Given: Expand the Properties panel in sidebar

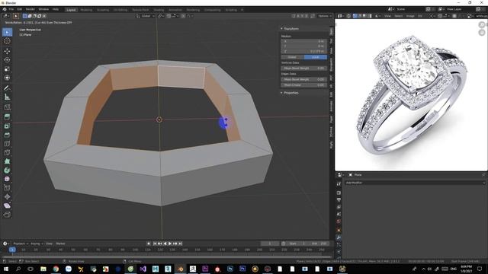Looking at the screenshot, I should 290,93.
